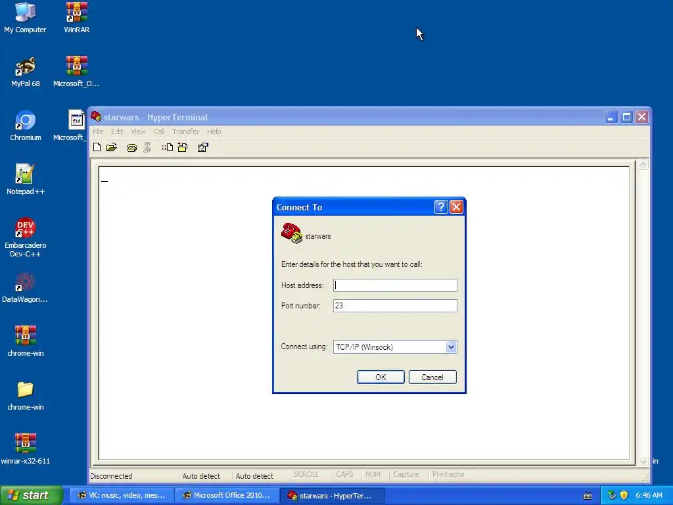The image size is (673, 505).
Task: Focus the Host address field
Action: coord(395,285)
